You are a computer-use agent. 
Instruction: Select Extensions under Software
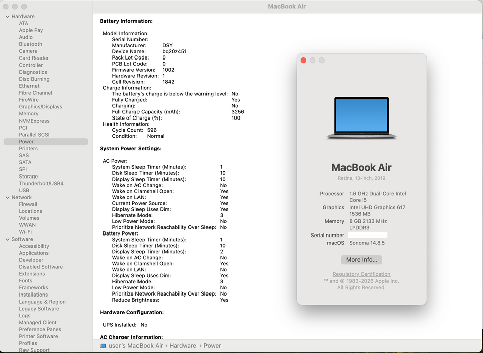(32, 274)
